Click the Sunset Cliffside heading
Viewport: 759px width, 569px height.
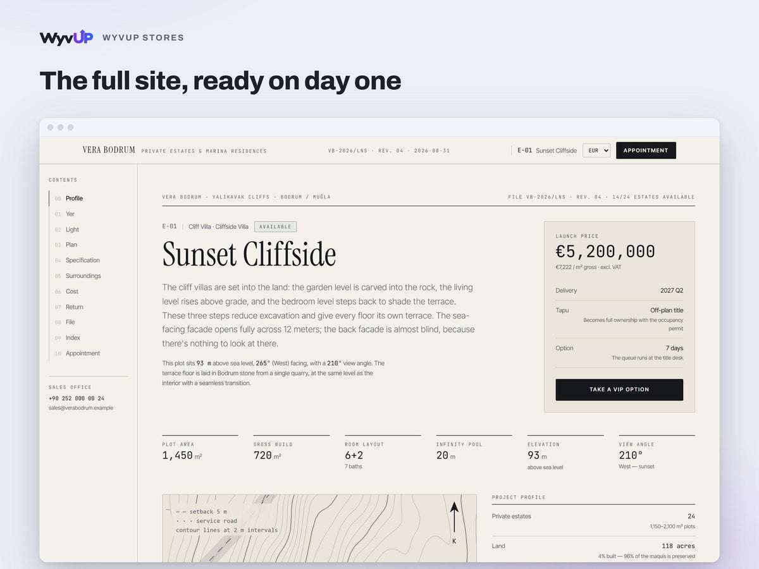coord(249,254)
